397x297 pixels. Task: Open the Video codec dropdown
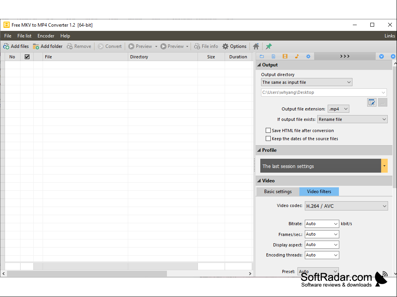pyautogui.click(x=346, y=206)
